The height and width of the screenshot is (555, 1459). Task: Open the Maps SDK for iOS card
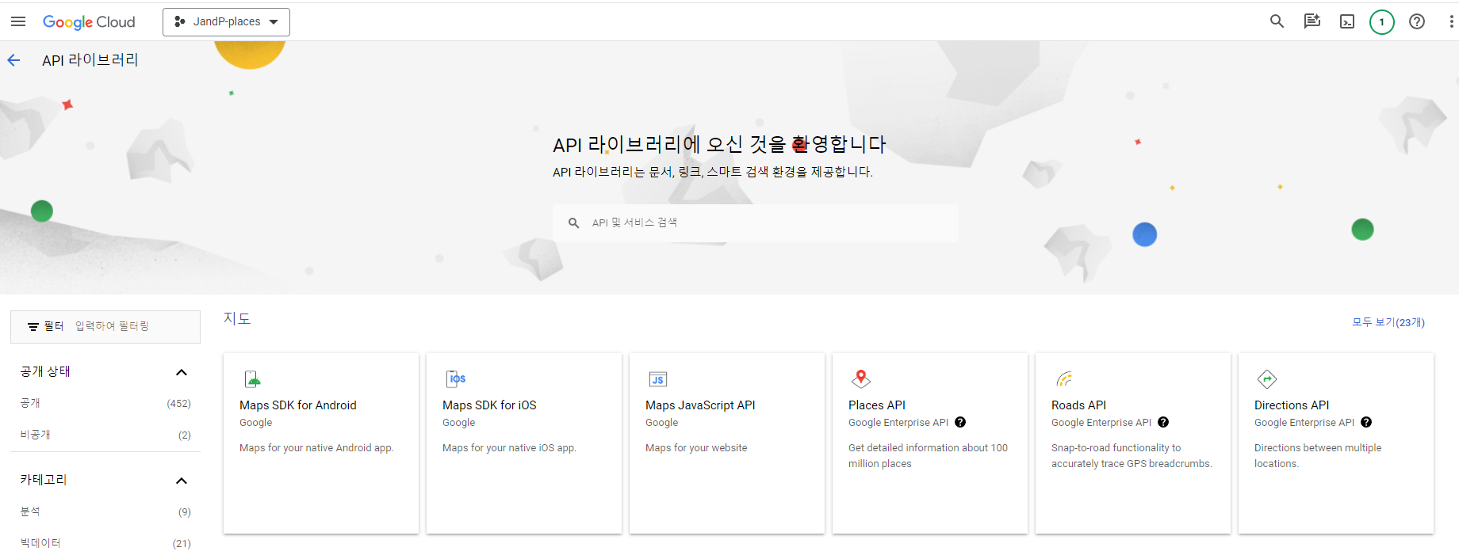pyautogui.click(x=524, y=443)
